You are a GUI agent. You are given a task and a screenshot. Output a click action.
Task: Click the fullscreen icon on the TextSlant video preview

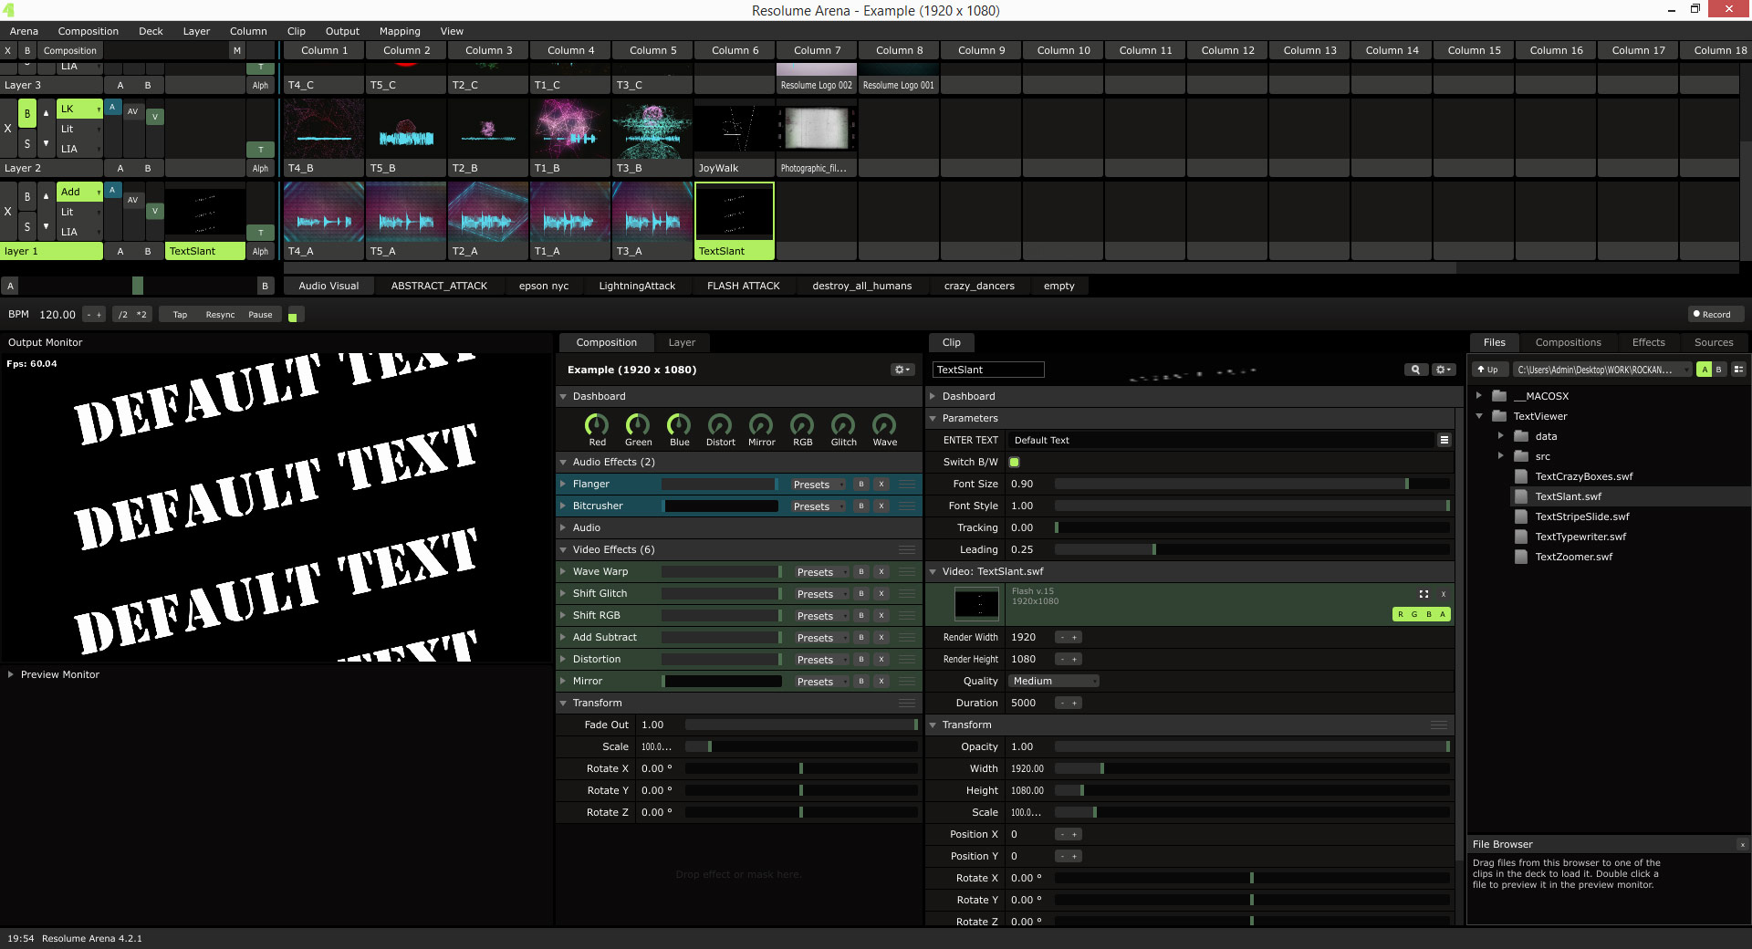[1423, 593]
